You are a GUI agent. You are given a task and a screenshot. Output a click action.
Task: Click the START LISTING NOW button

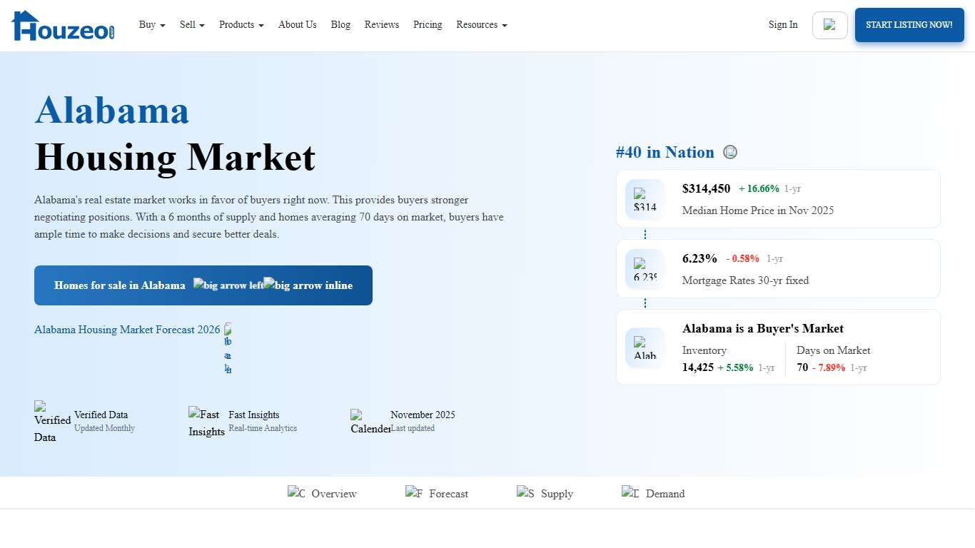909,24
